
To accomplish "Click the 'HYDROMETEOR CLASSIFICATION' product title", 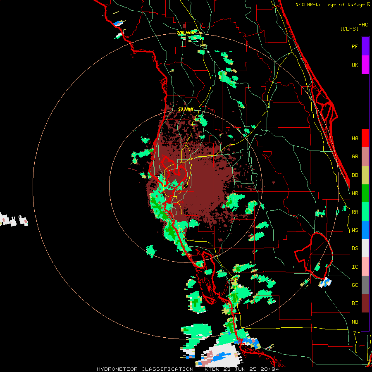I will pyautogui.click(x=145, y=369).
